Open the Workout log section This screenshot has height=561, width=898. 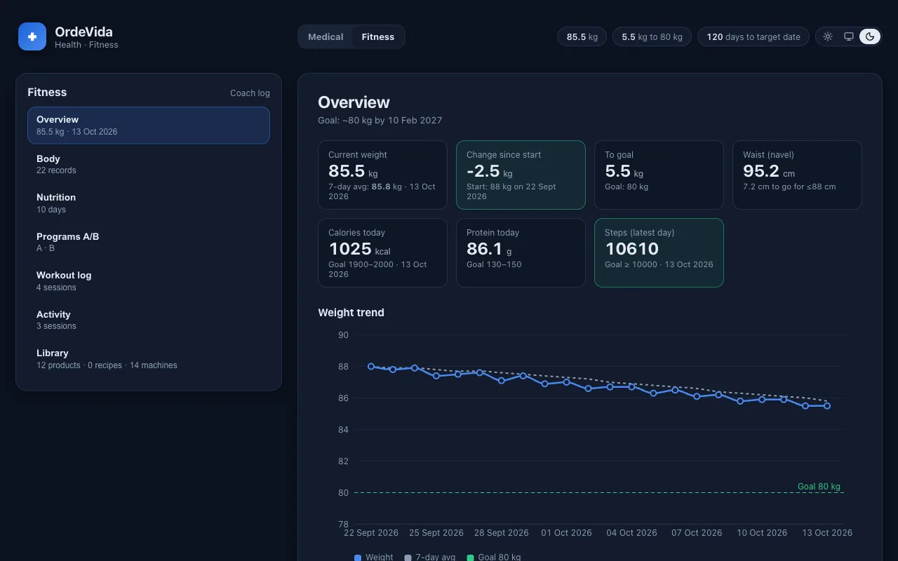149,281
